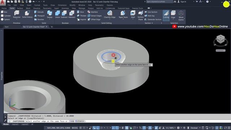Activate the Extrude tool
The width and height of the screenshot is (231, 130).
point(39,12)
